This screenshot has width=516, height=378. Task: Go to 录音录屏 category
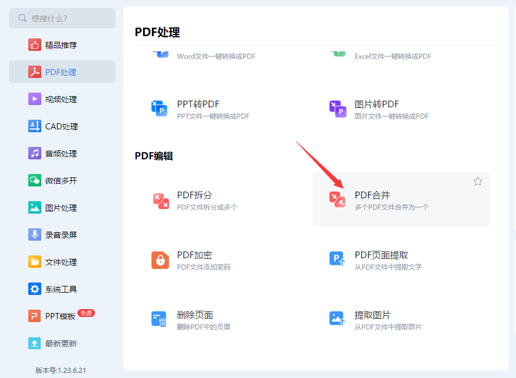[x=62, y=234]
